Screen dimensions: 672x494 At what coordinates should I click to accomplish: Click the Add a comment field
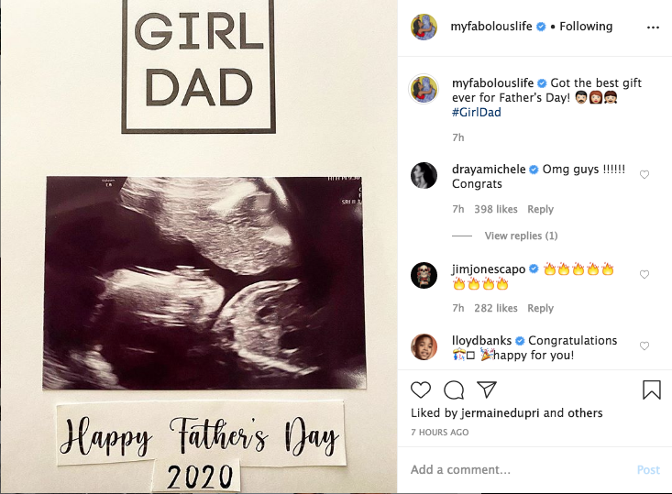pyautogui.click(x=513, y=469)
